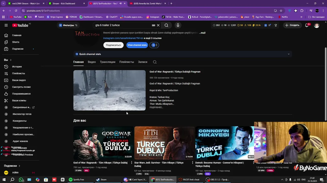The height and width of the screenshot is (183, 327).
Task: Click into the YouTube search field
Action: click(x=123, y=25)
